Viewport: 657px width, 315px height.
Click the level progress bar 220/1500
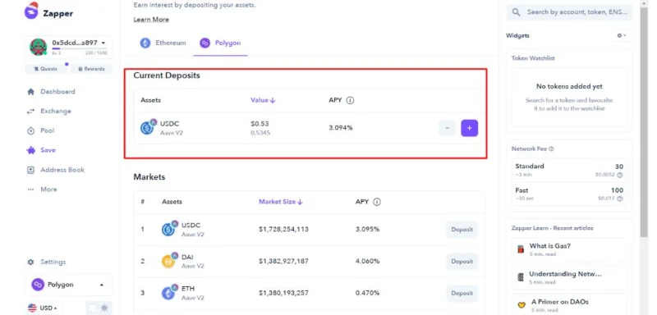click(79, 48)
